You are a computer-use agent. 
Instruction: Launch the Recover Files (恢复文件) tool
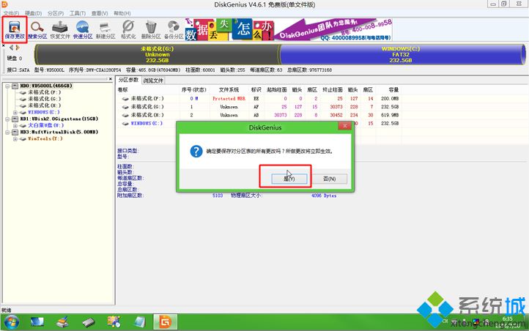point(60,30)
